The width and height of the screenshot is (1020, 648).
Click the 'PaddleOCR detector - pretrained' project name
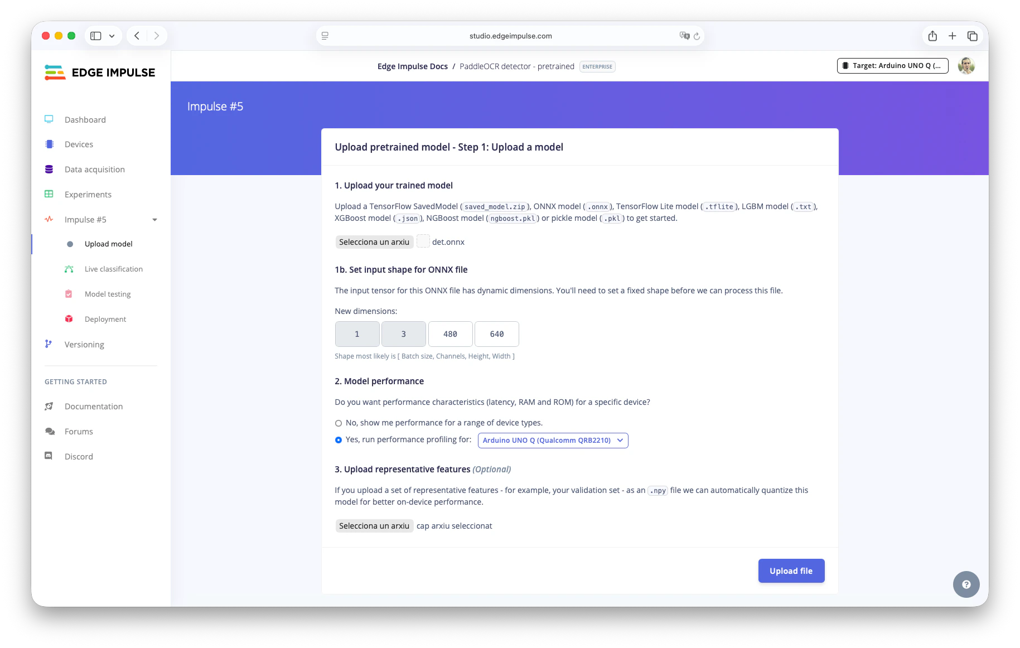tap(517, 66)
